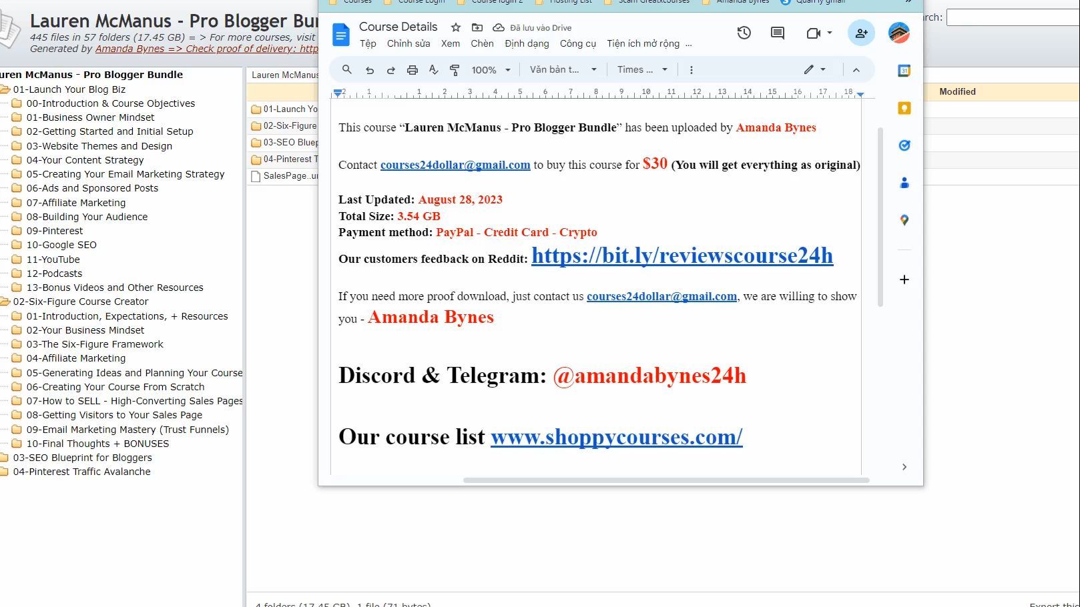Click the Course Details document title
Image resolution: width=1080 pixels, height=607 pixels.
coord(398,27)
